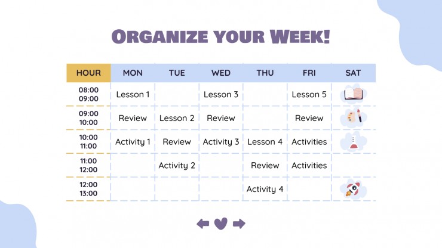Image resolution: width=442 pixels, height=248 pixels.
Task: Select the rocket icon in Saturday column
Action: point(353,189)
